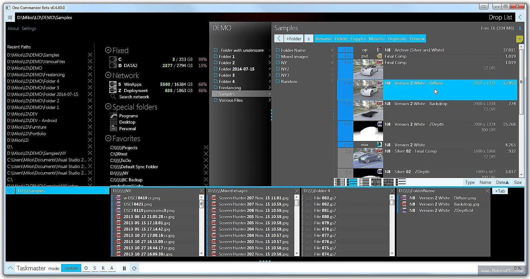
Task: Close the D:\\\\FolderName tab
Action: 488,191
